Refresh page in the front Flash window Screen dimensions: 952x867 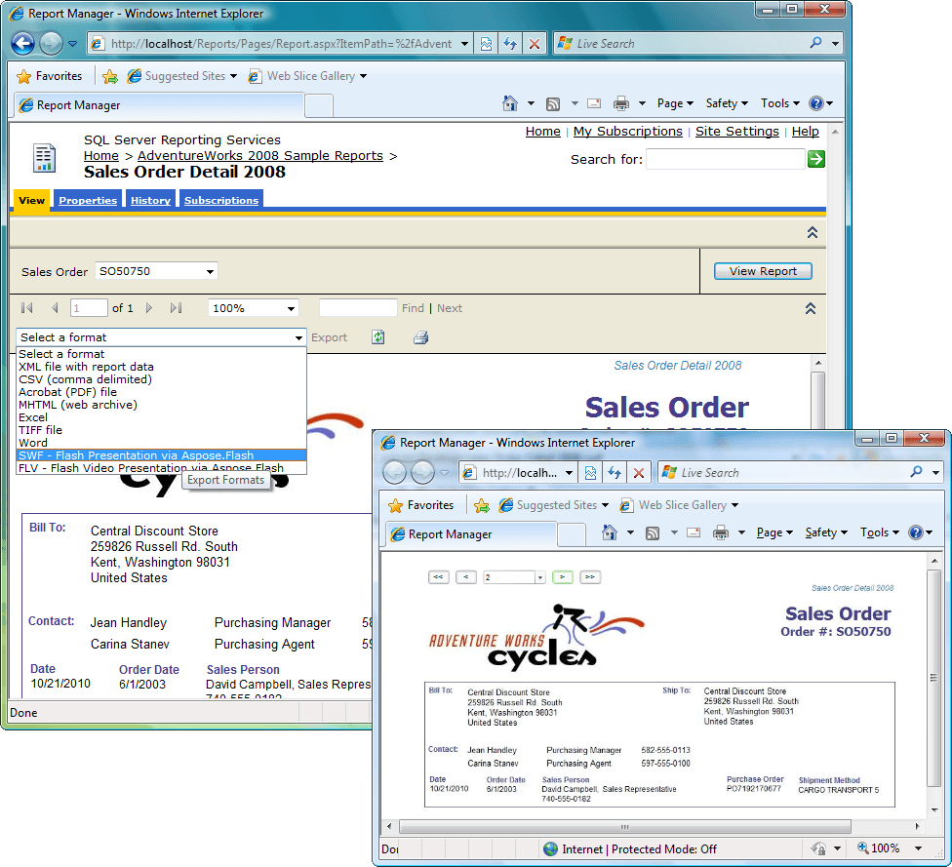(x=615, y=473)
